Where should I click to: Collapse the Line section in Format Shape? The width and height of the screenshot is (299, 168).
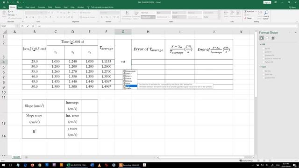click(x=261, y=67)
